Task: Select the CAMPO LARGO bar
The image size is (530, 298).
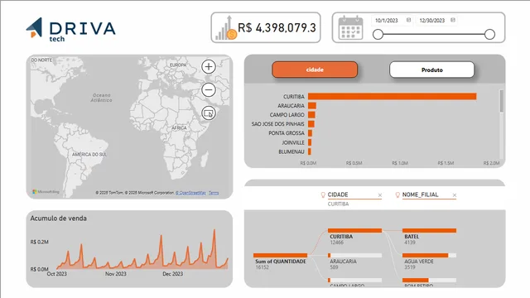Action: point(311,115)
